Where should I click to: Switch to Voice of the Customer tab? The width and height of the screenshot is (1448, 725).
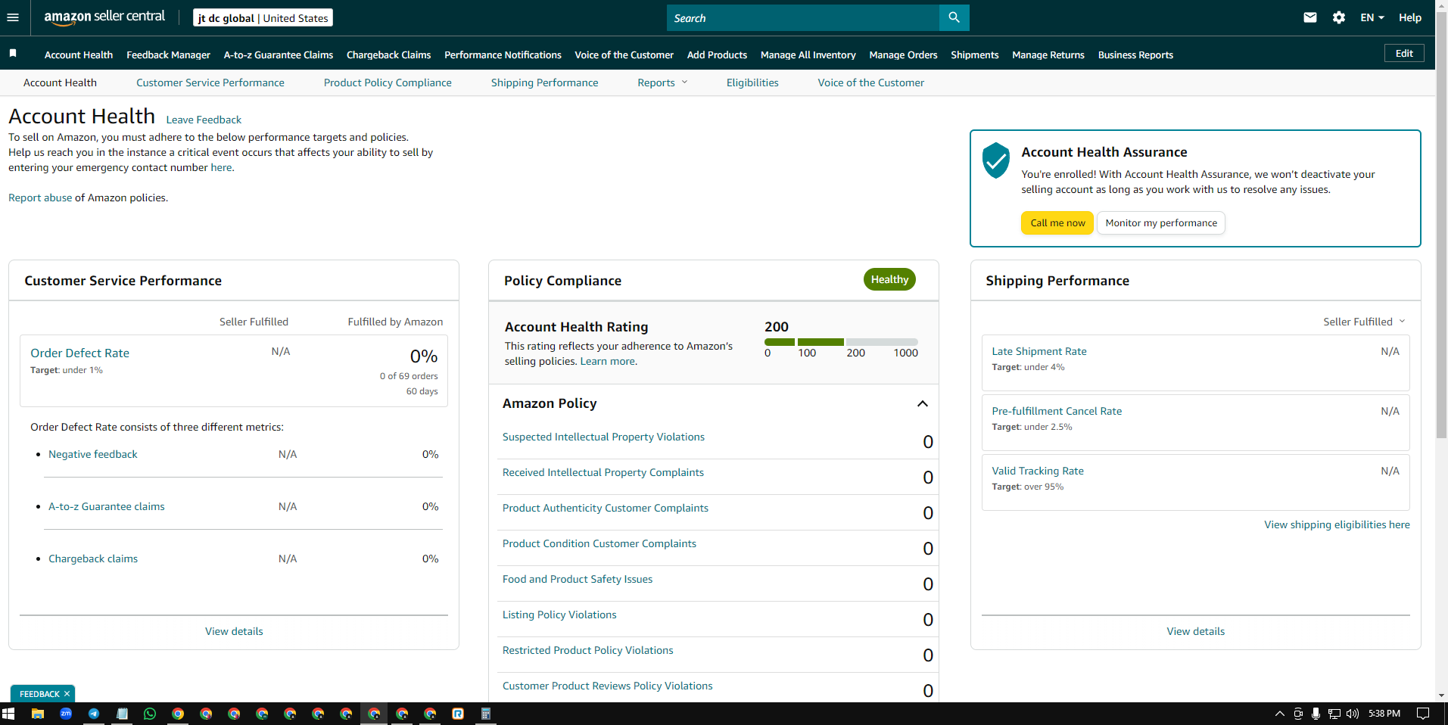pos(870,82)
